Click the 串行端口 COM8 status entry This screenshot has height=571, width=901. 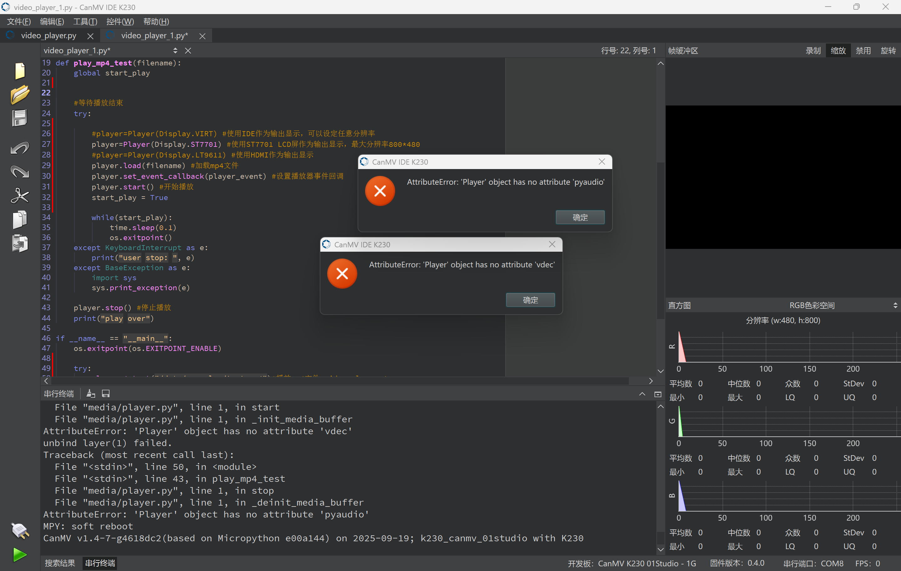coord(813,563)
